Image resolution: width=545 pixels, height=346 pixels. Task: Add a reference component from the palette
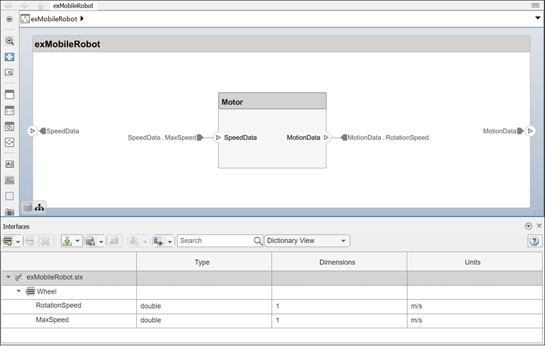click(x=10, y=111)
